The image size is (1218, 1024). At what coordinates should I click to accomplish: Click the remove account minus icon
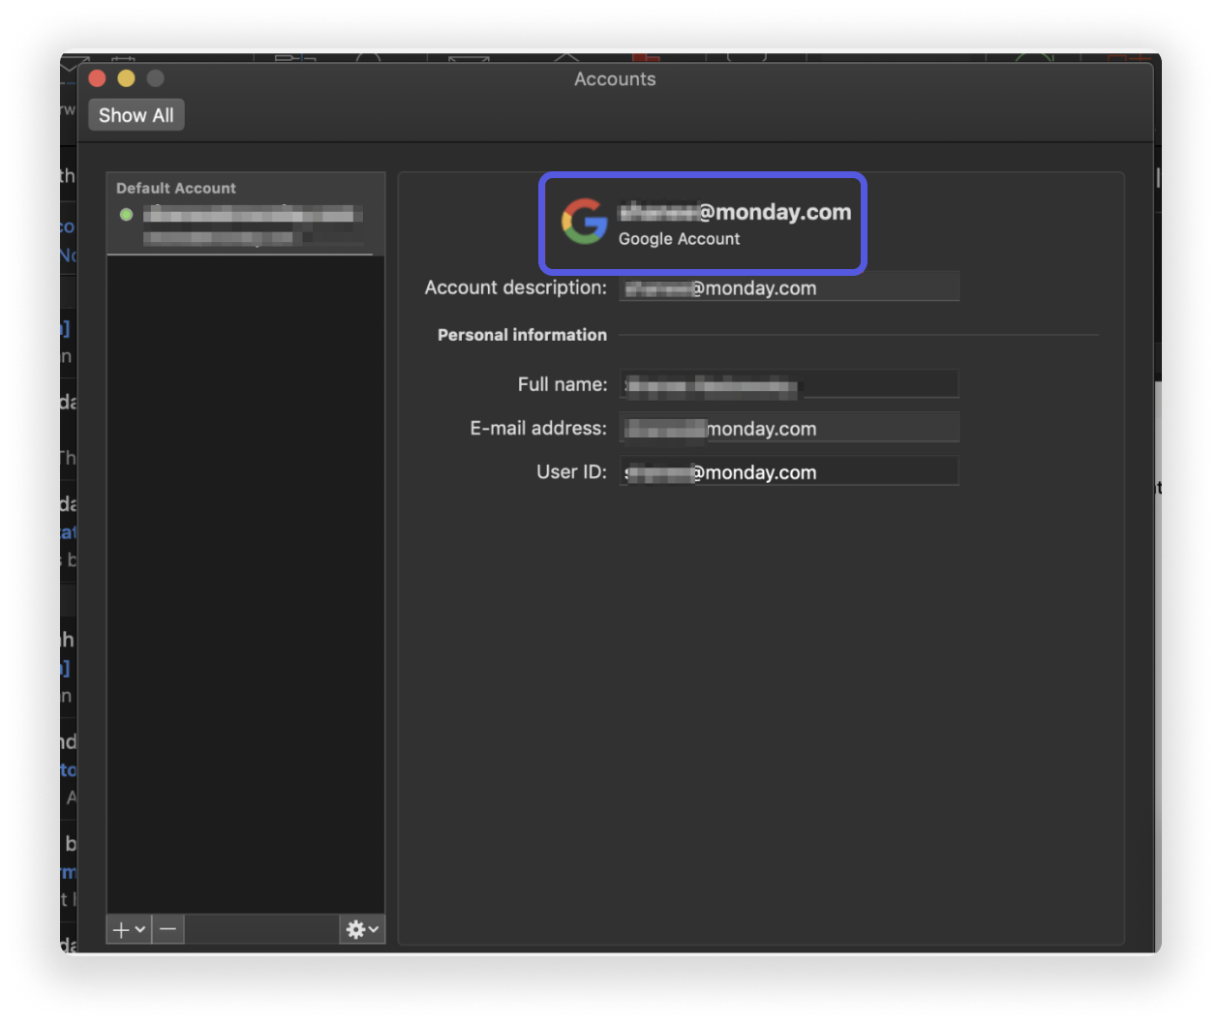coord(167,929)
